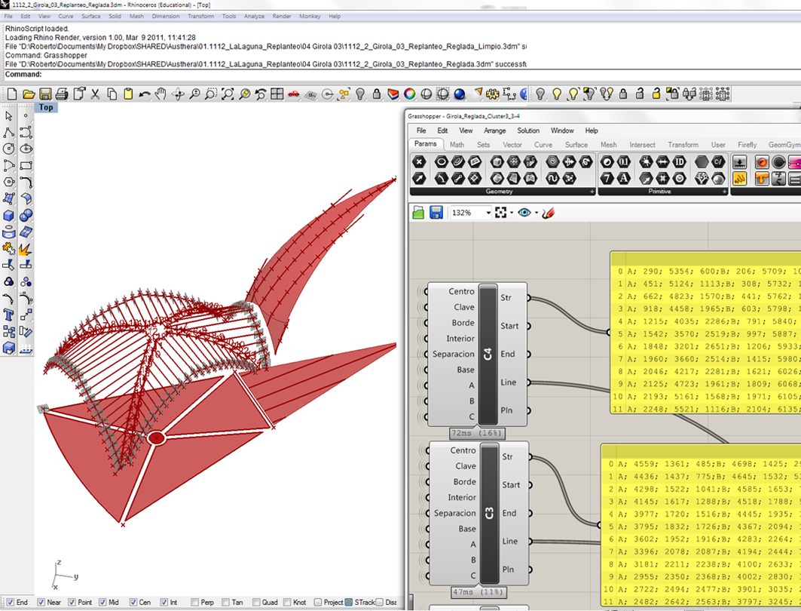
Task: Click the '47ms (11%)' profiler label
Action: click(x=478, y=592)
